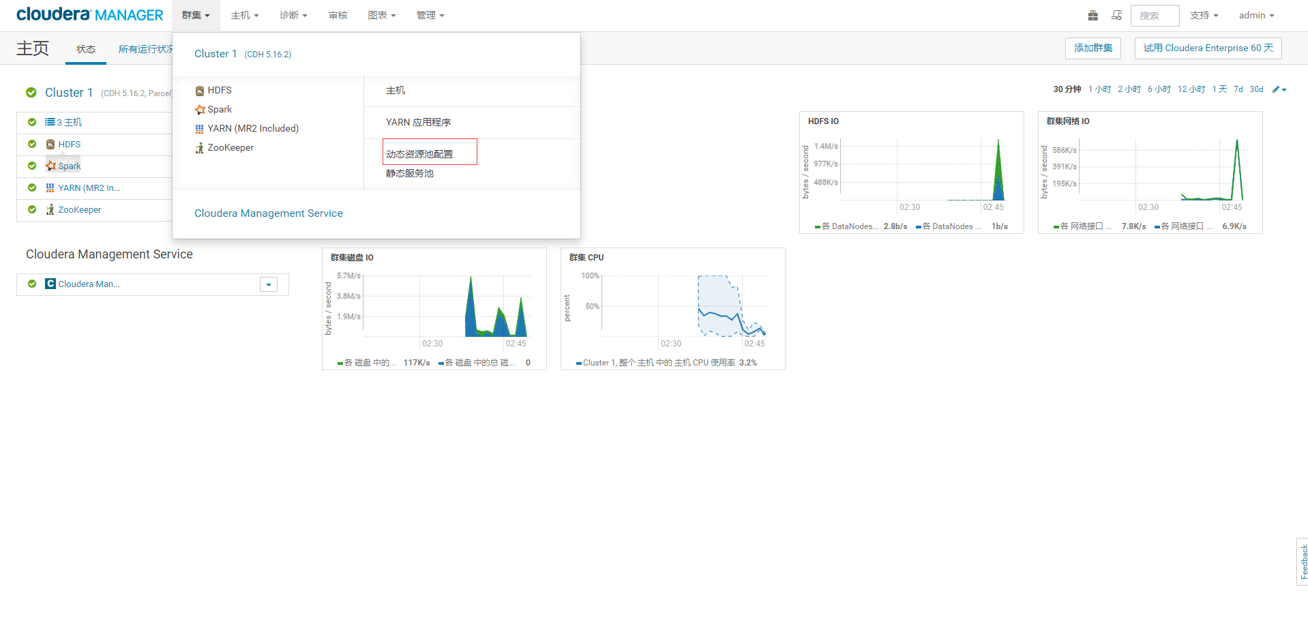Expand Cloudera Management Service actions arrow

click(269, 284)
